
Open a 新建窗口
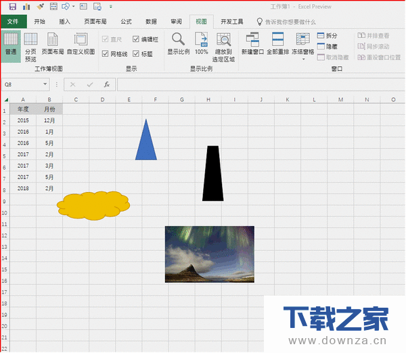point(252,44)
